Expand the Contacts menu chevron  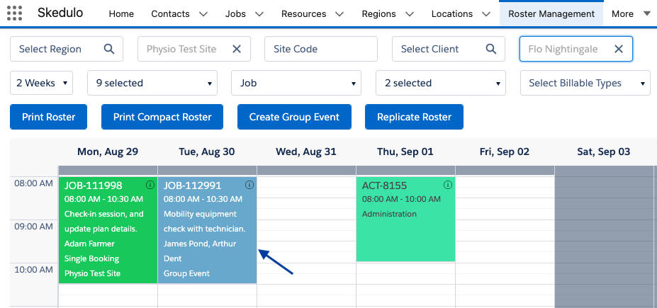(x=203, y=14)
